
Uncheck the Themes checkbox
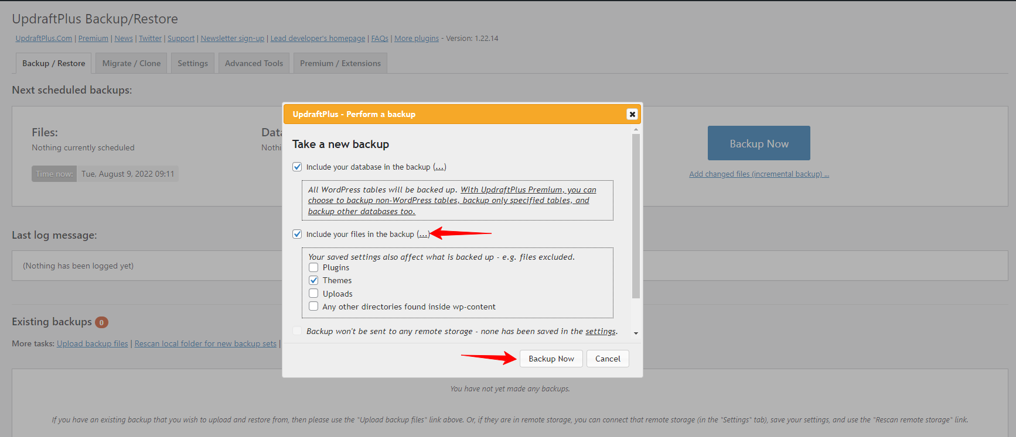tap(313, 280)
